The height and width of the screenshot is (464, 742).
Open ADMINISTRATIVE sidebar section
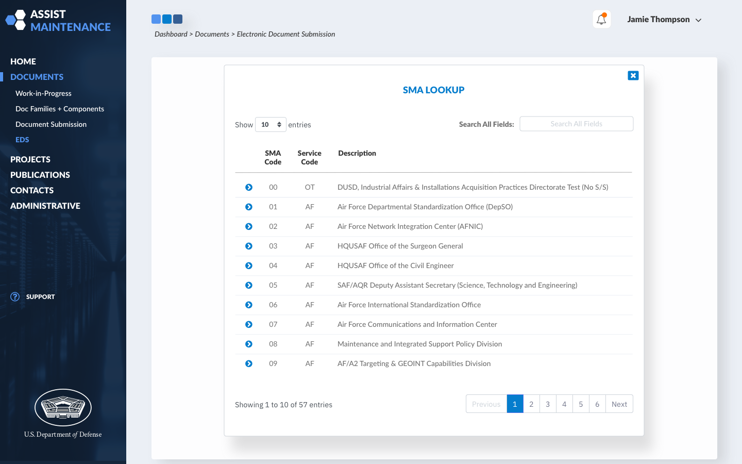point(45,206)
